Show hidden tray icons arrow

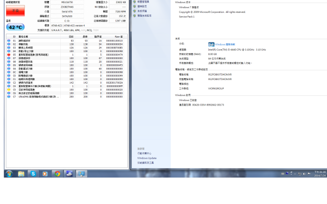[x=295, y=173]
